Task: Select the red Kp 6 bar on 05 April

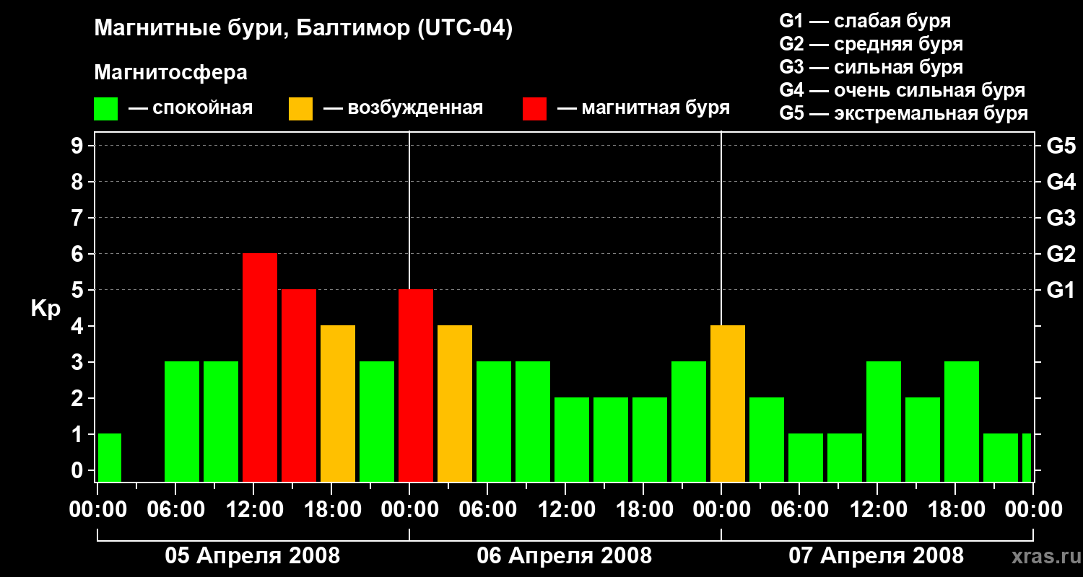Action: pos(260,368)
